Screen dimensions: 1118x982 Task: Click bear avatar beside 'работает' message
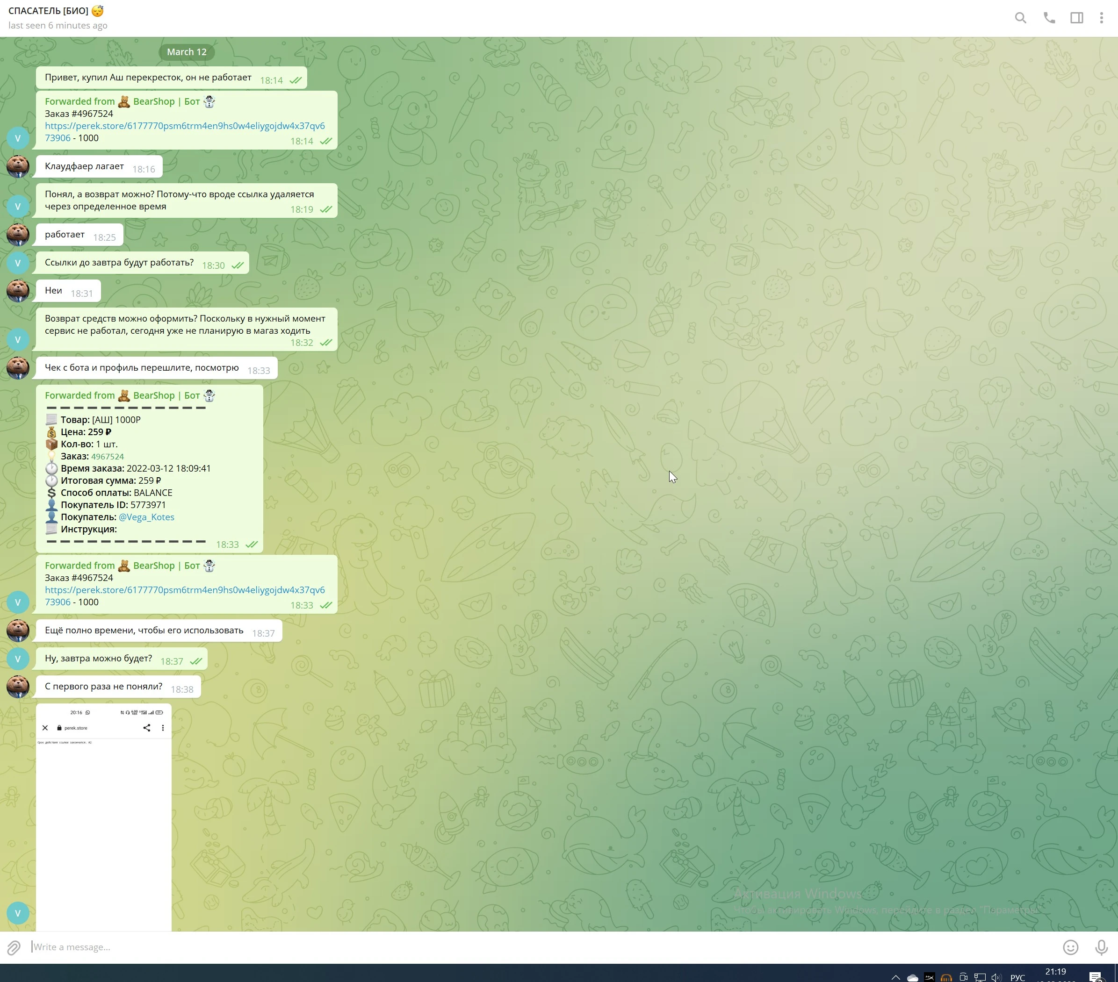click(x=18, y=235)
